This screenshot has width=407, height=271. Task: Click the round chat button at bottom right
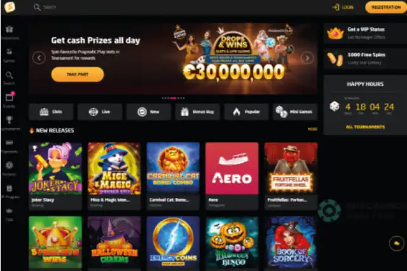pos(396,243)
